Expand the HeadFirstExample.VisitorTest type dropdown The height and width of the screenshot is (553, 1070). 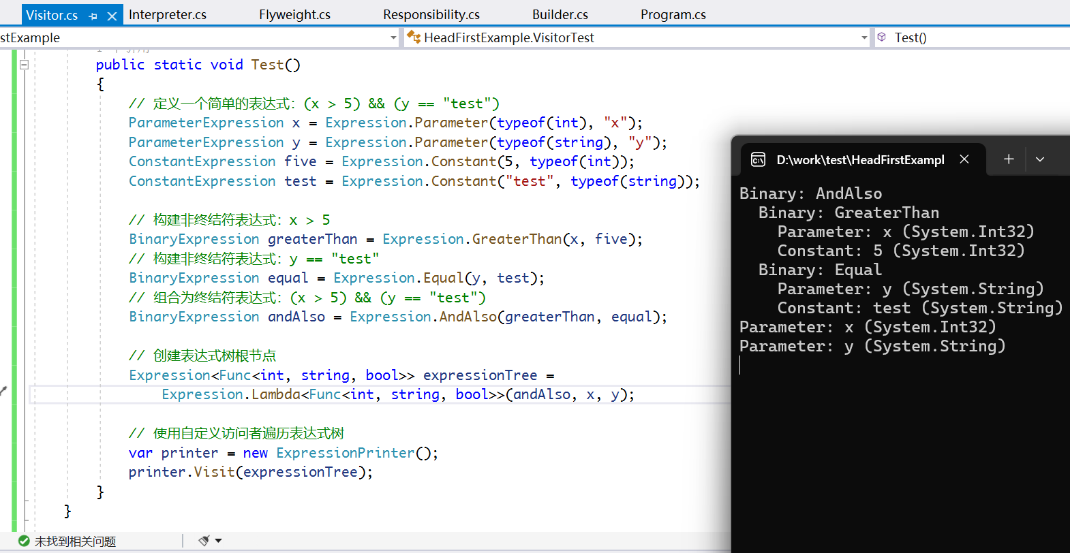coord(864,38)
